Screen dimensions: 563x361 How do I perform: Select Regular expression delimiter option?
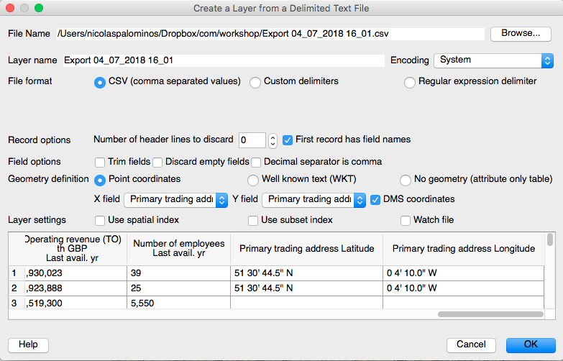[410, 82]
